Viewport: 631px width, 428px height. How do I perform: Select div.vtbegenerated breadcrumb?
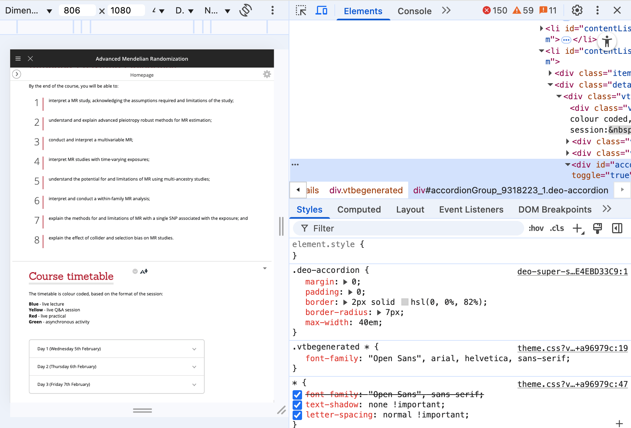366,190
